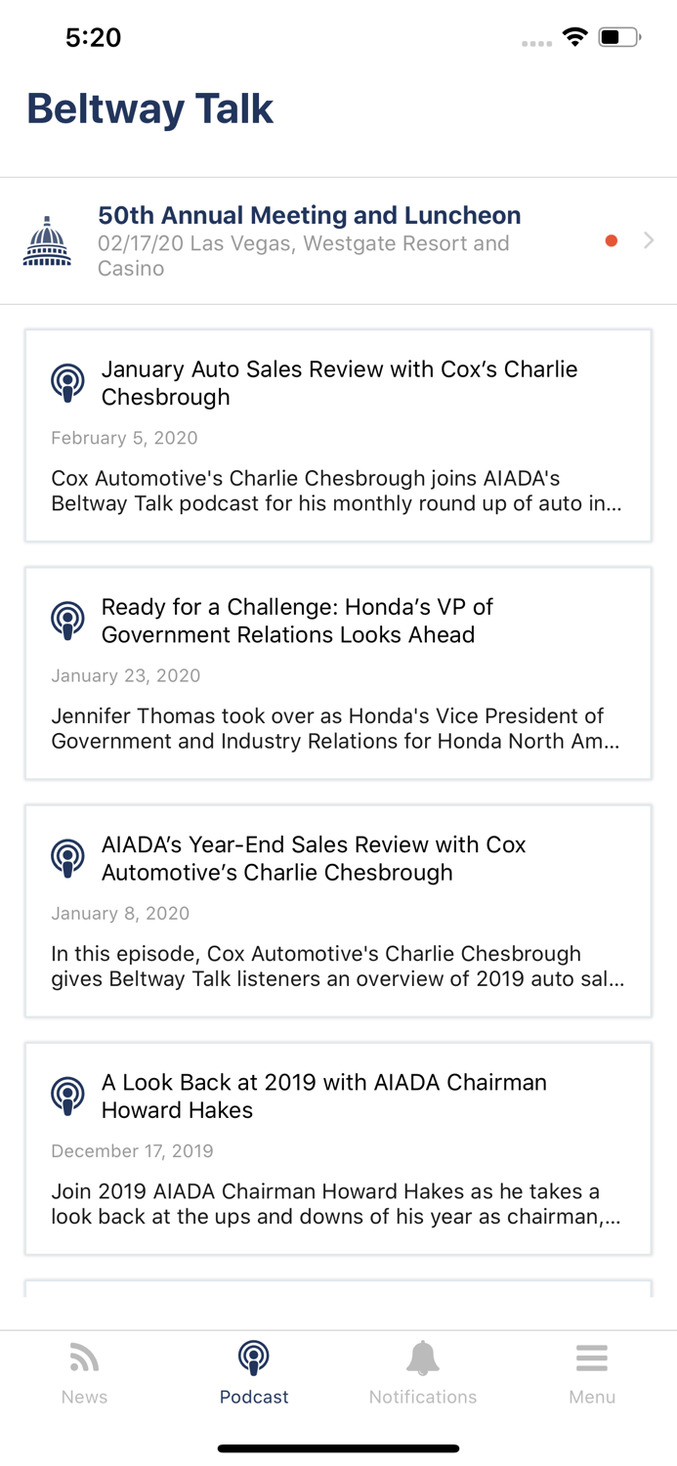The image size is (677, 1466).
Task: Open the January Auto Sales Review episode
Action: click(x=338, y=435)
